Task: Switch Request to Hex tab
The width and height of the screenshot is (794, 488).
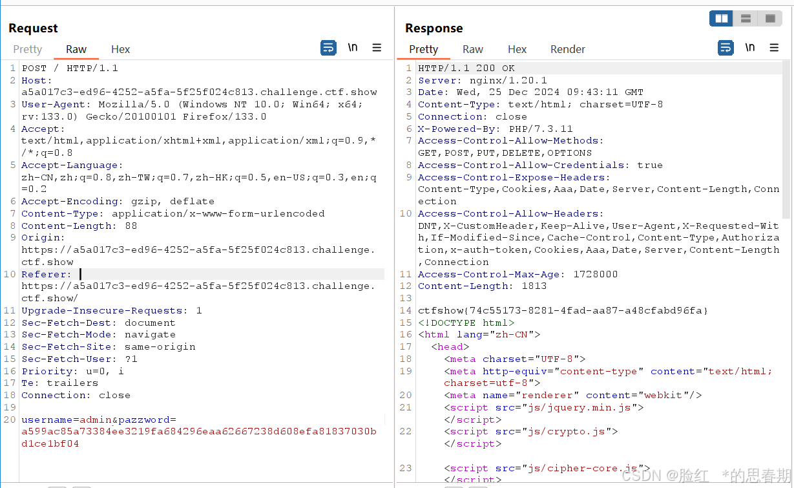Action: (x=120, y=49)
